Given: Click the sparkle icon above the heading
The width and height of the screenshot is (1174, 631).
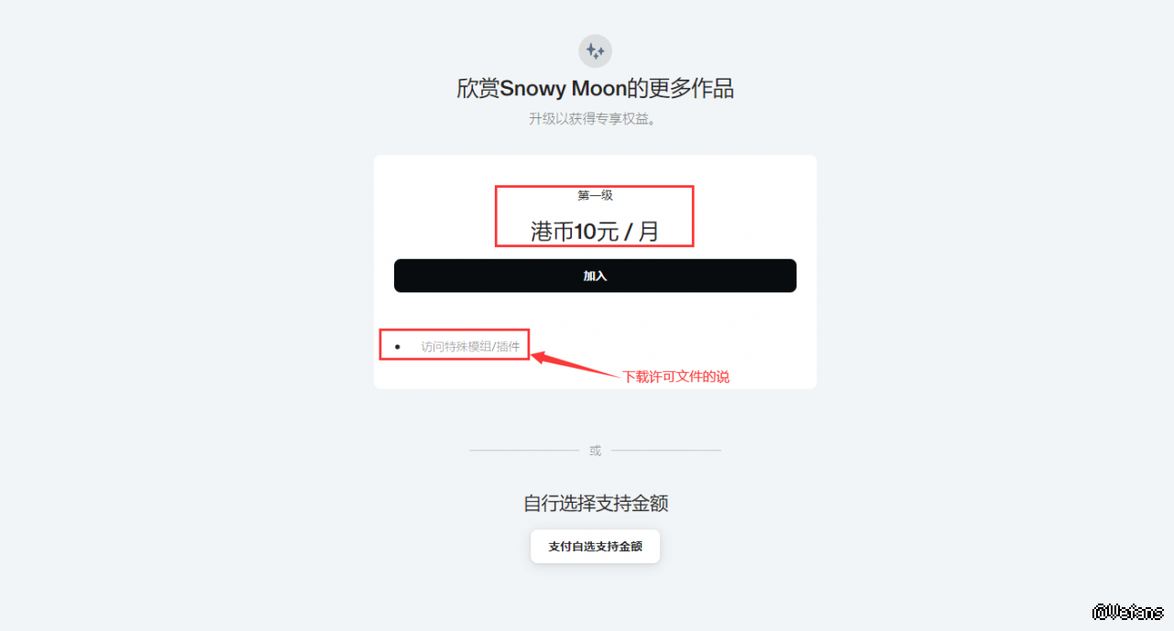Looking at the screenshot, I should pos(595,50).
